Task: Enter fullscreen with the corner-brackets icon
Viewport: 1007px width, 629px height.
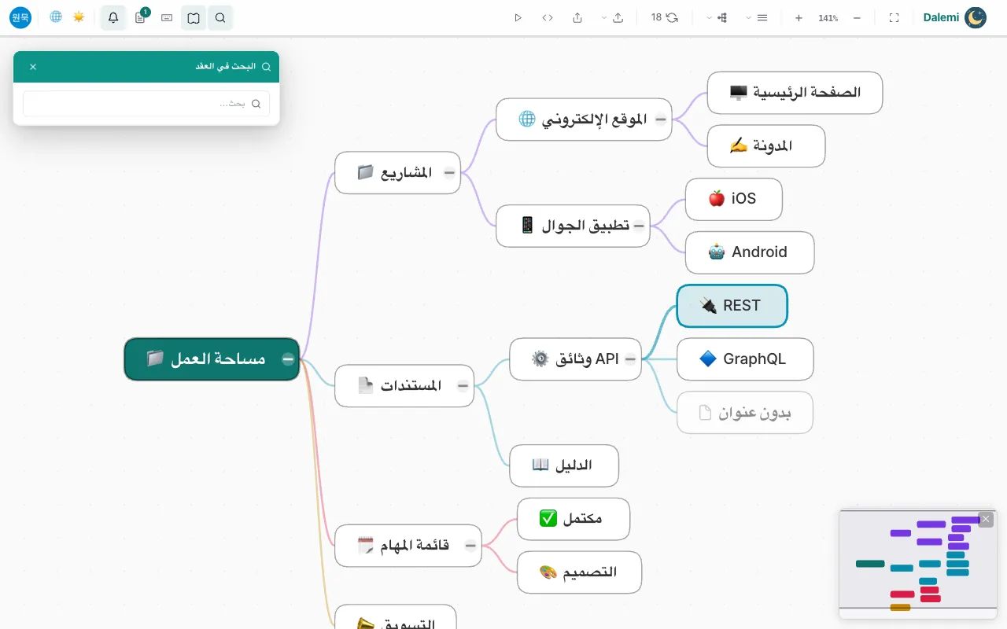Action: point(894,17)
